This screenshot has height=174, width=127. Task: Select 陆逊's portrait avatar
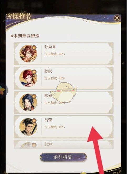[x=28, y=102]
